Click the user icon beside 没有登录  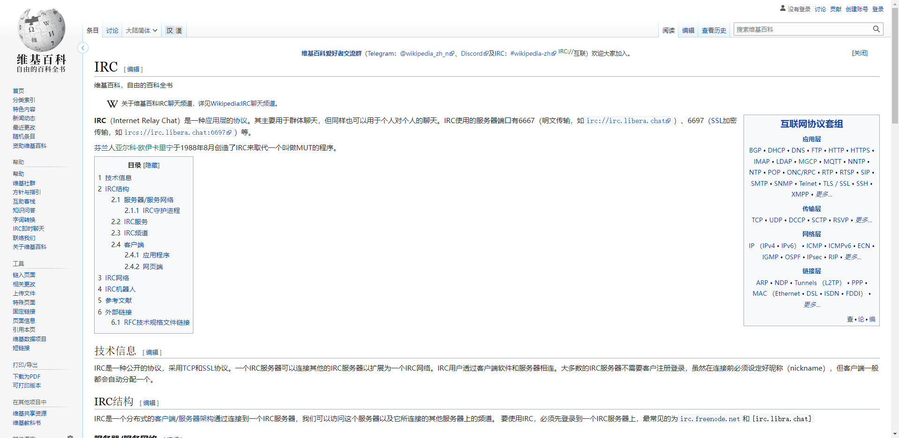coord(782,8)
